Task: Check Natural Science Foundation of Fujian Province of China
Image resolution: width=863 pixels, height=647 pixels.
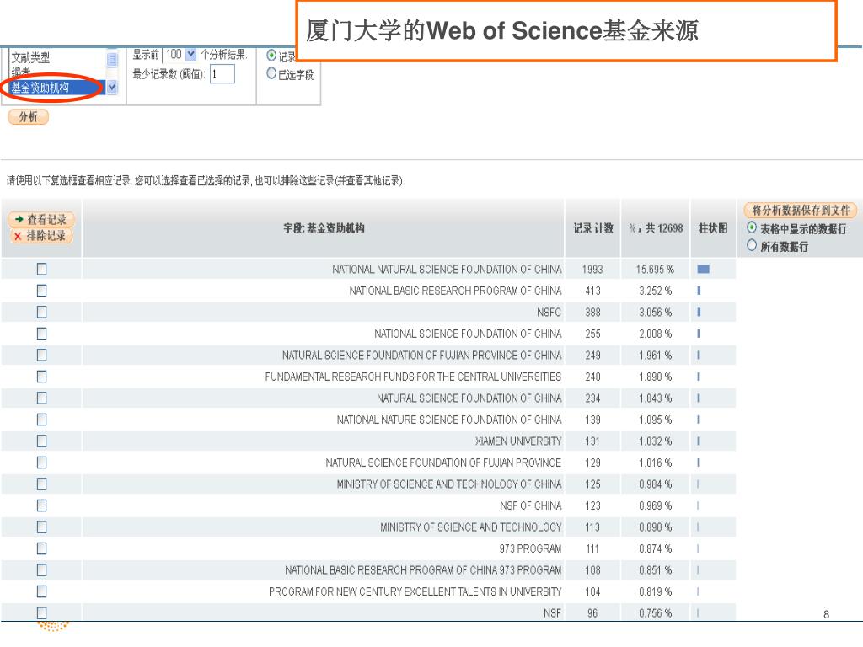Action: (x=42, y=355)
